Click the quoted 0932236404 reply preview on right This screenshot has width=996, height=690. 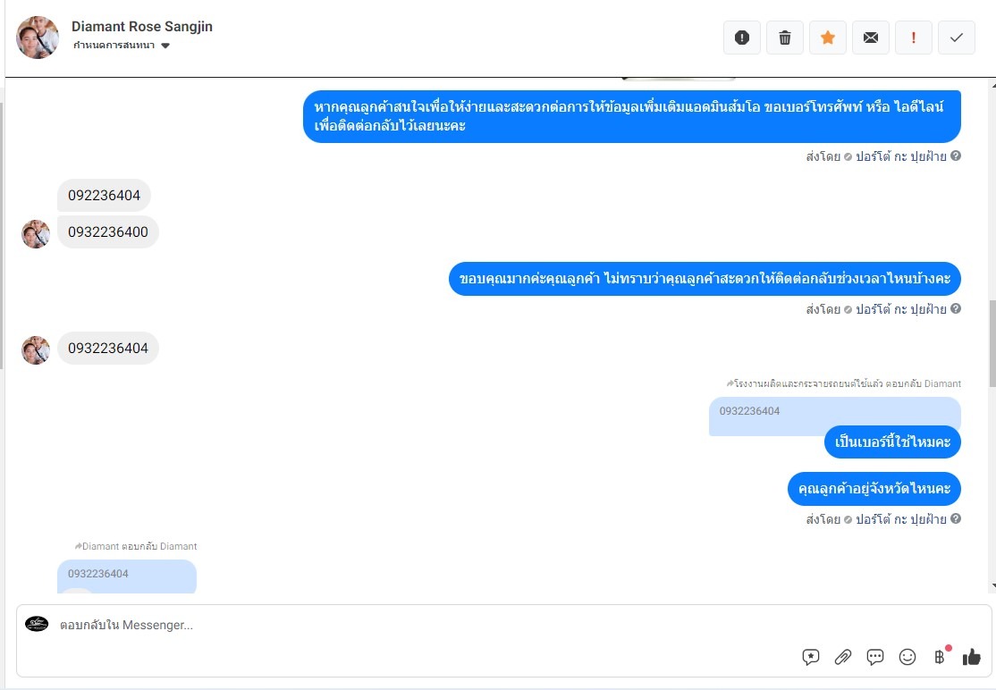[x=835, y=411]
